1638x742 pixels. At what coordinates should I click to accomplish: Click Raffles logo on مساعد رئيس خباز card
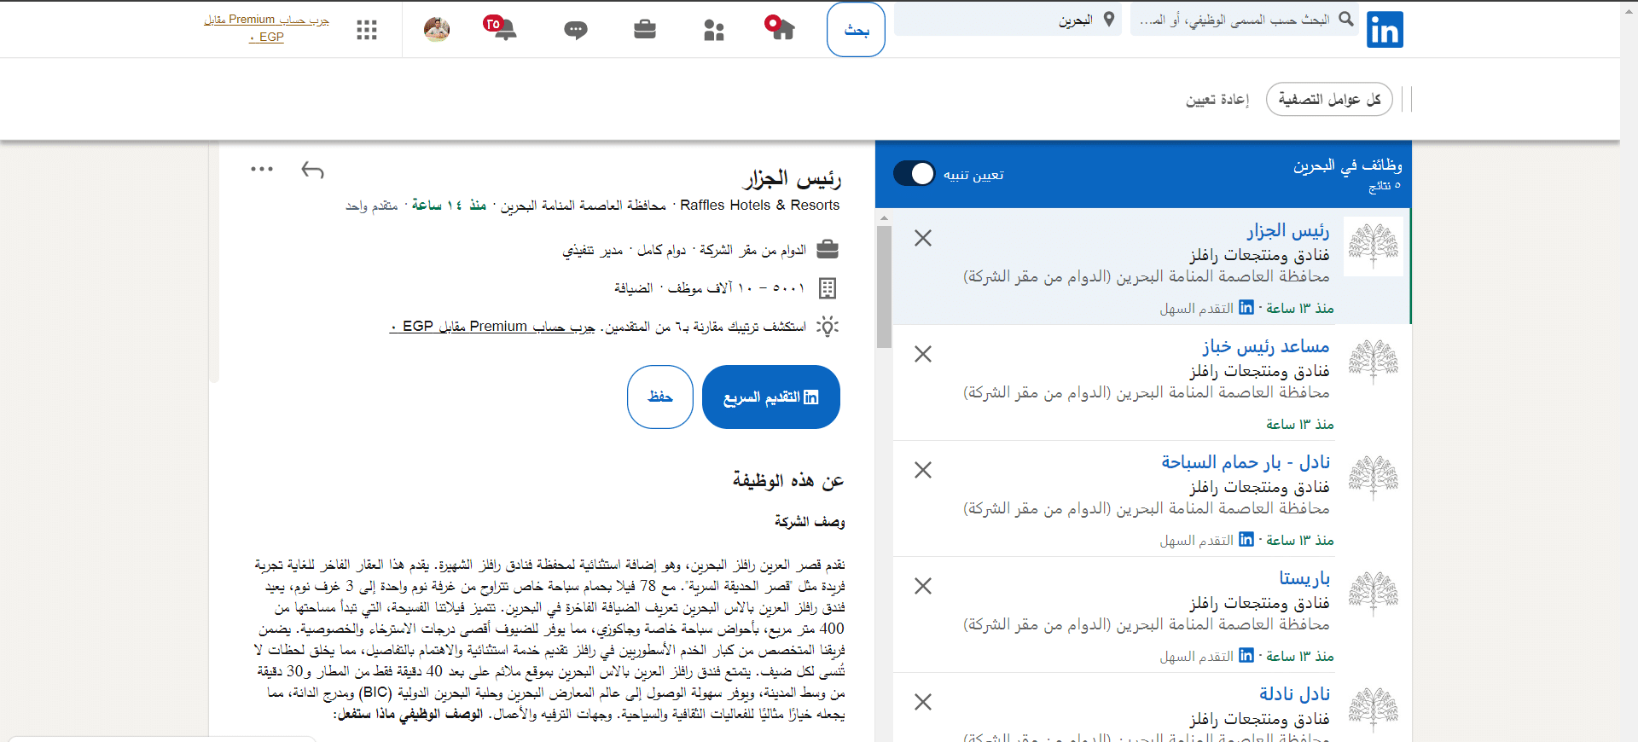1374,362
